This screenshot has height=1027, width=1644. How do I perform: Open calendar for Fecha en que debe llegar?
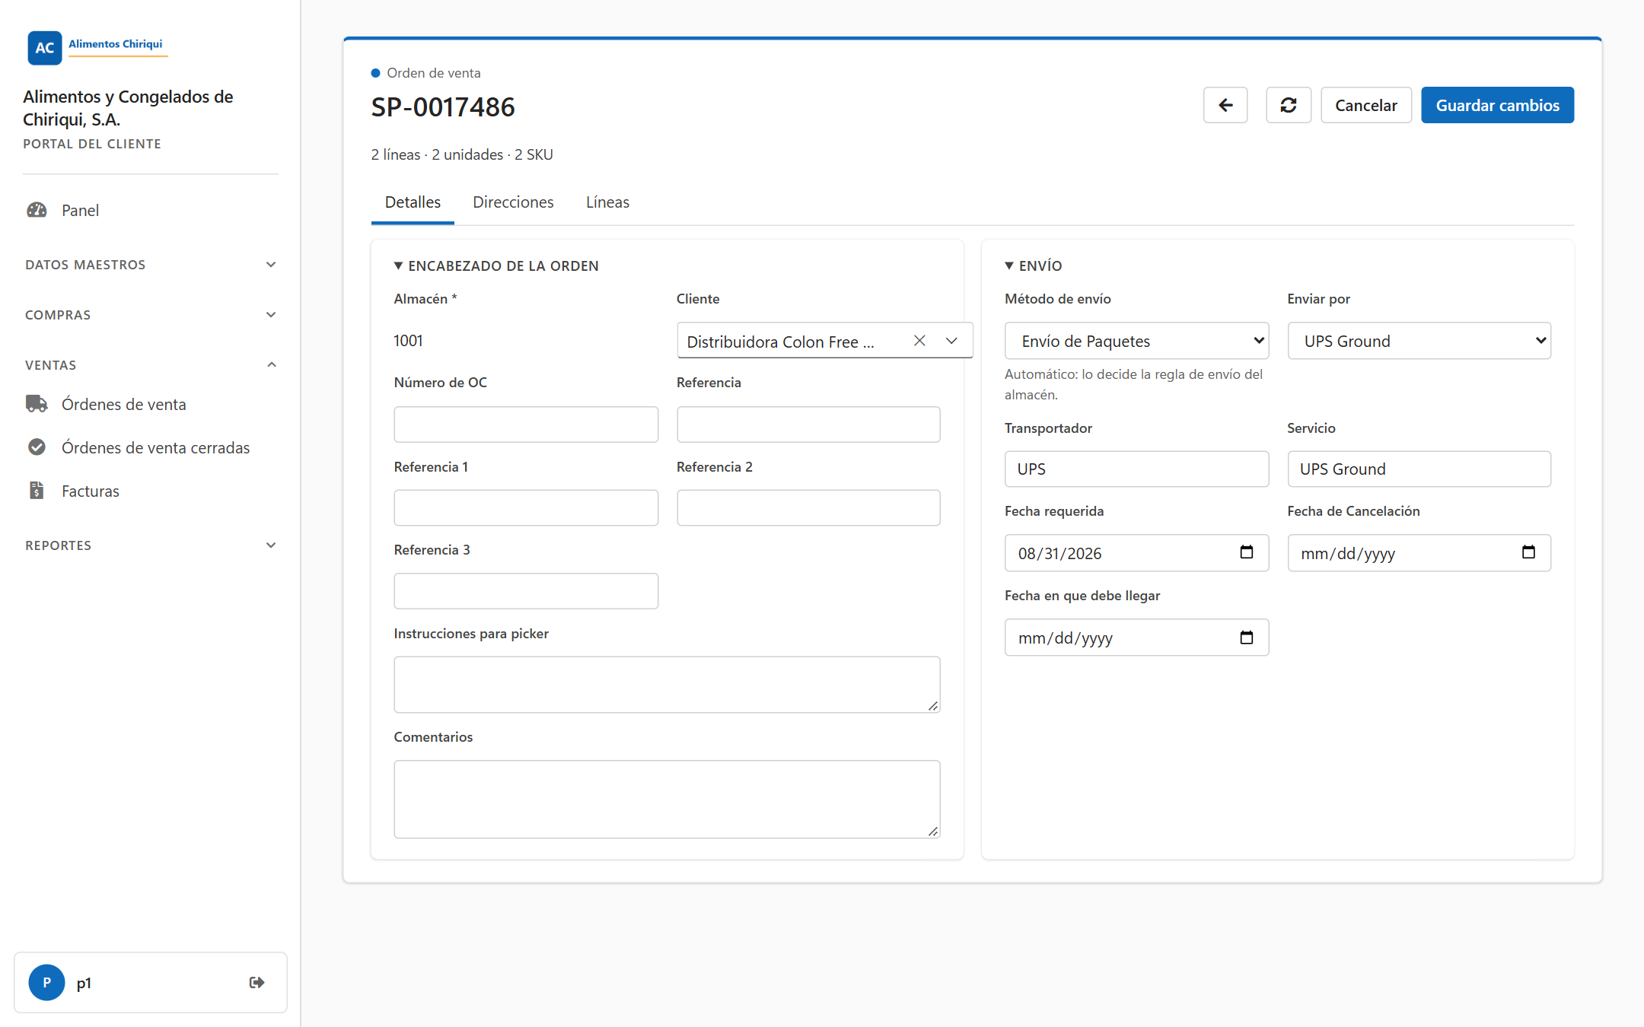(x=1246, y=638)
